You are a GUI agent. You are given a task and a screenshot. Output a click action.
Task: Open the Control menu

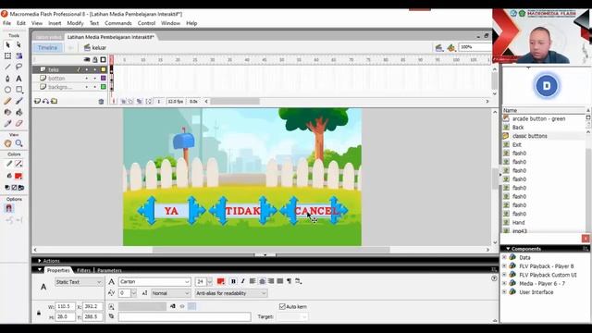[x=146, y=23]
